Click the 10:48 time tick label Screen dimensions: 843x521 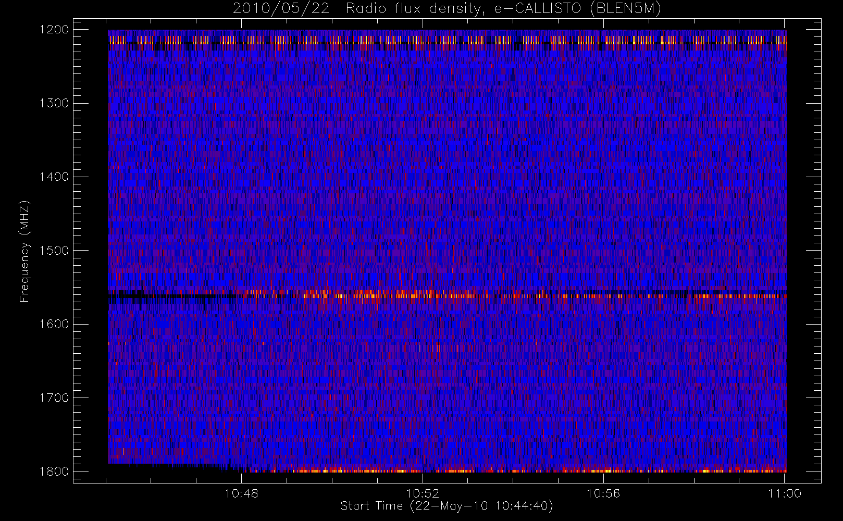coord(242,493)
